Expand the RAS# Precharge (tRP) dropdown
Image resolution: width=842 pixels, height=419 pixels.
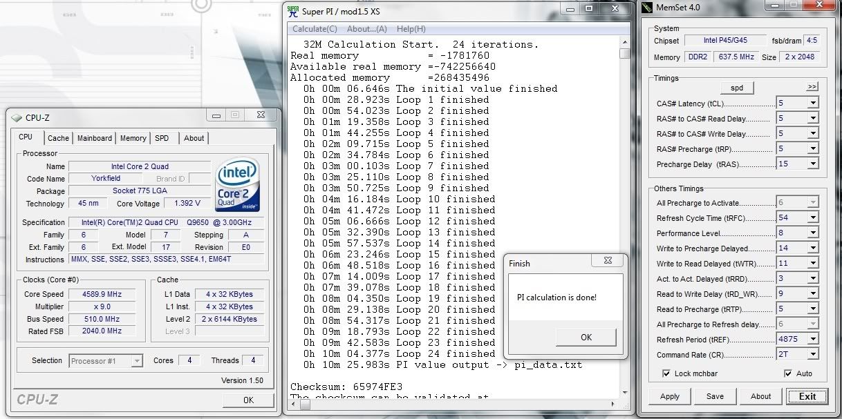click(813, 148)
